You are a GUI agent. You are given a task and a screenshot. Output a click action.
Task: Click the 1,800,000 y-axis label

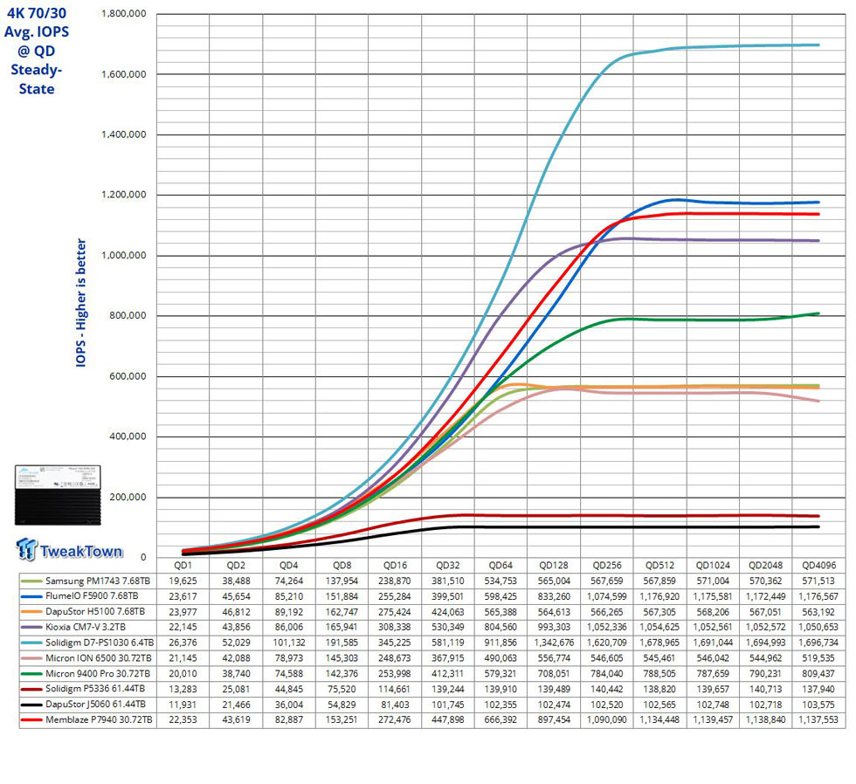pos(124,14)
